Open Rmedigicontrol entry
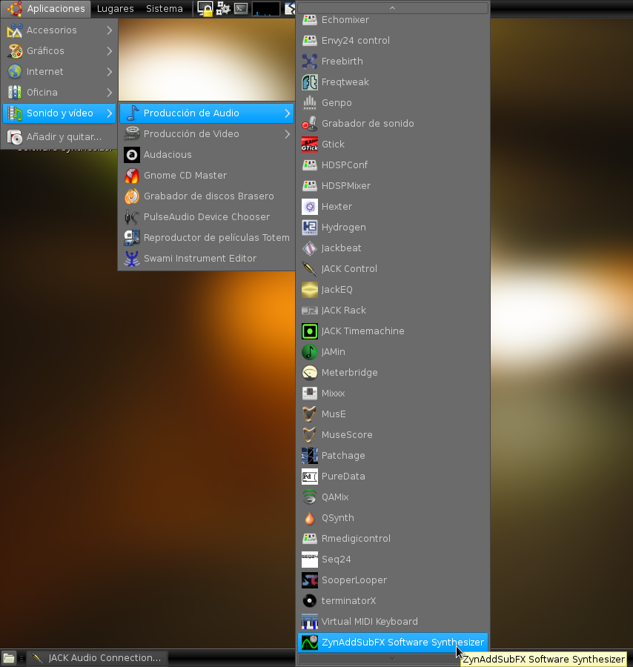 pyautogui.click(x=393, y=539)
